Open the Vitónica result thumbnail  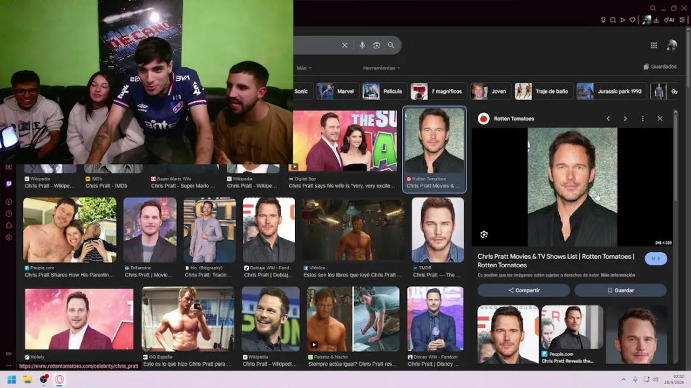353,230
